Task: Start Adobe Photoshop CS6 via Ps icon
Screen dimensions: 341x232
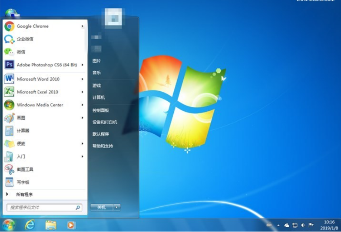Action: 10,65
